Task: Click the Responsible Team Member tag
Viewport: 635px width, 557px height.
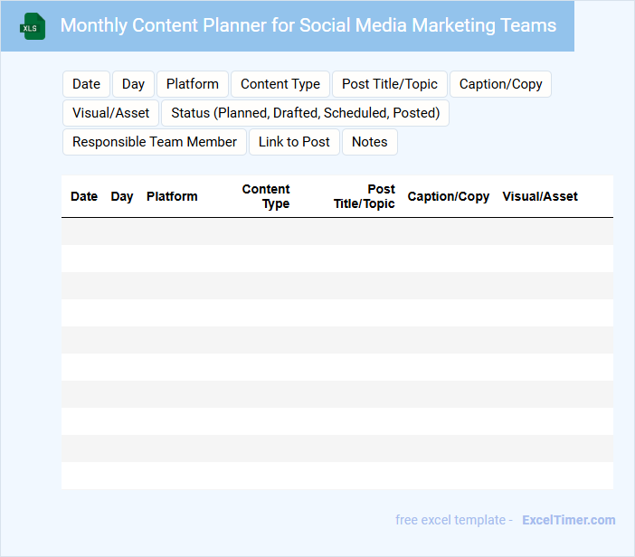Action: click(155, 142)
